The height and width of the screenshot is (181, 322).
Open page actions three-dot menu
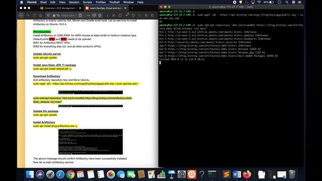pos(89,16)
